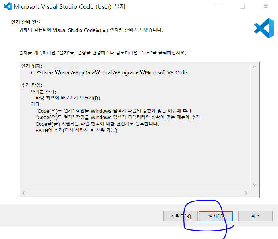
Task: Click the 설치 준비 완료 heading
Action: (x=26, y=22)
